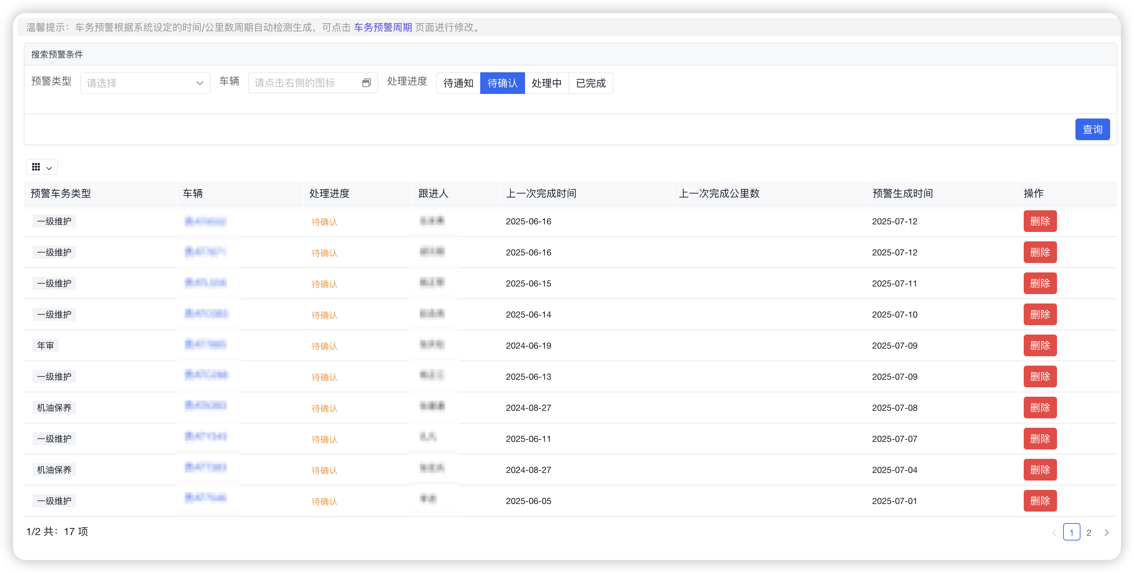This screenshot has height=573, width=1134.
Task: Select the 处理中 processing status filter
Action: pyautogui.click(x=547, y=83)
